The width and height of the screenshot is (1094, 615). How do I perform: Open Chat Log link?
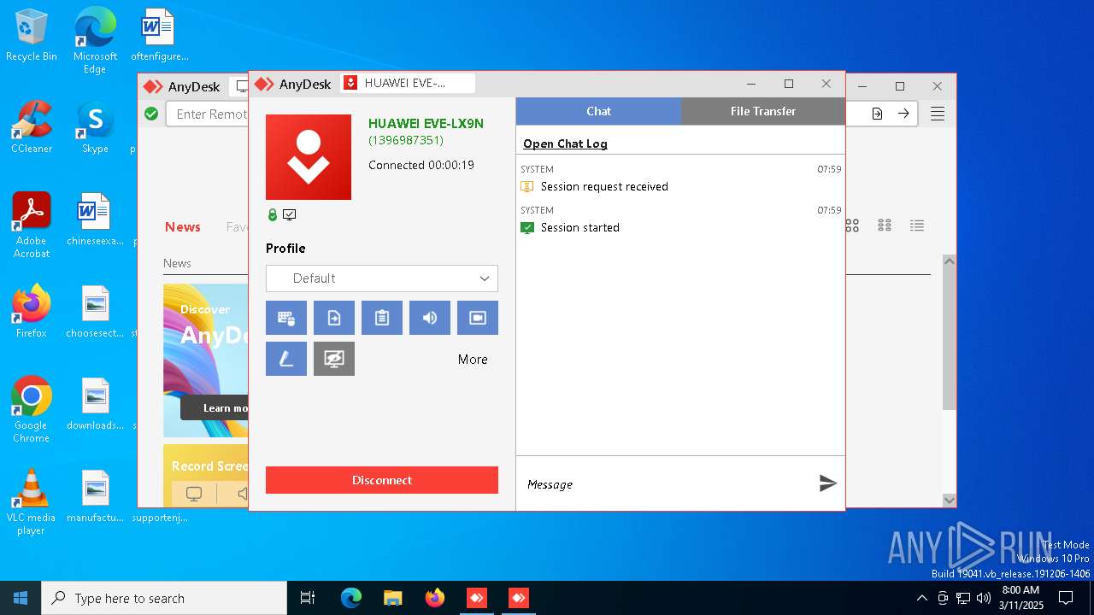point(565,143)
